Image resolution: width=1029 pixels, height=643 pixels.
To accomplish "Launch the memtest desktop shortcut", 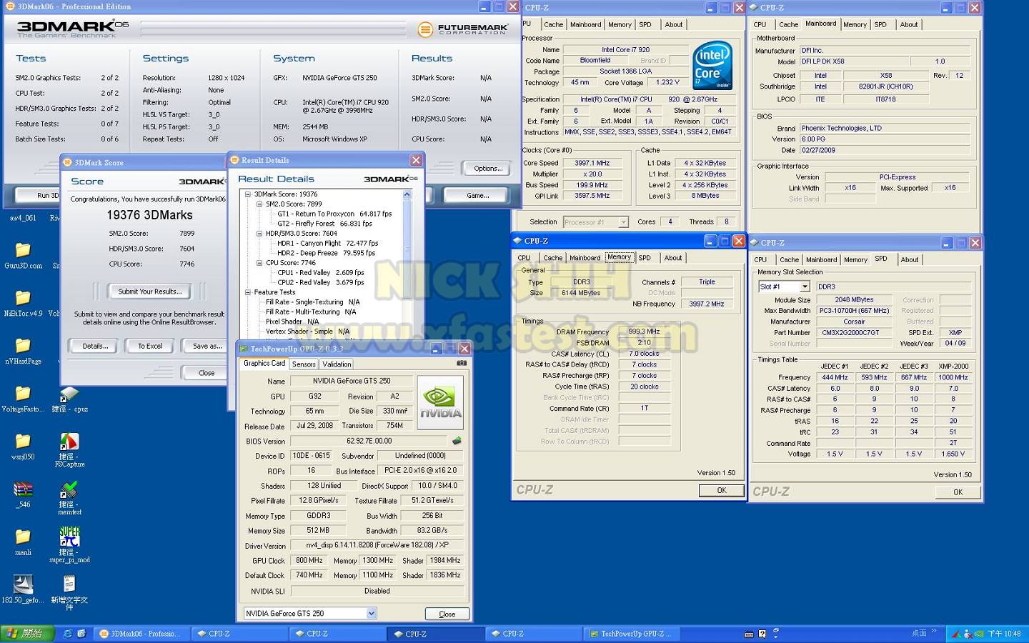I will [x=69, y=498].
